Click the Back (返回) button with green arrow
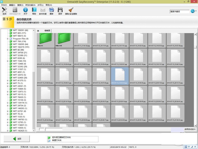The image size is (198, 149). click(x=17, y=139)
